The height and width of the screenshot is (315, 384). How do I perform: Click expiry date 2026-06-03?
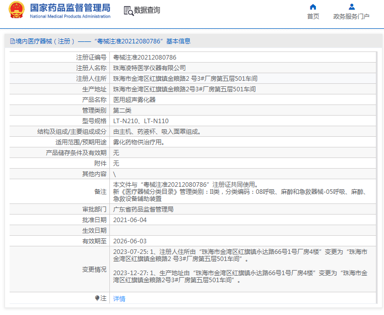point(130,241)
